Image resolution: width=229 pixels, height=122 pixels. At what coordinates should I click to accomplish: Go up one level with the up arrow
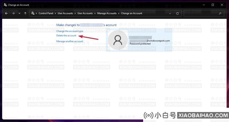click(x=25, y=13)
